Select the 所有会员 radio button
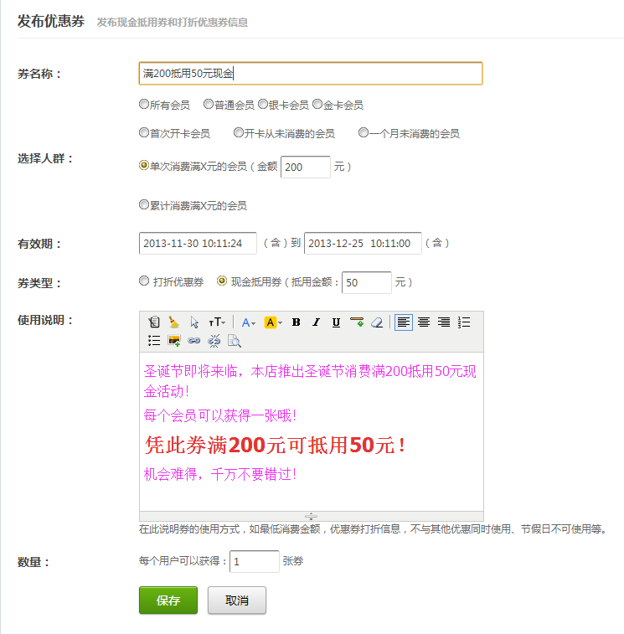 tap(144, 105)
